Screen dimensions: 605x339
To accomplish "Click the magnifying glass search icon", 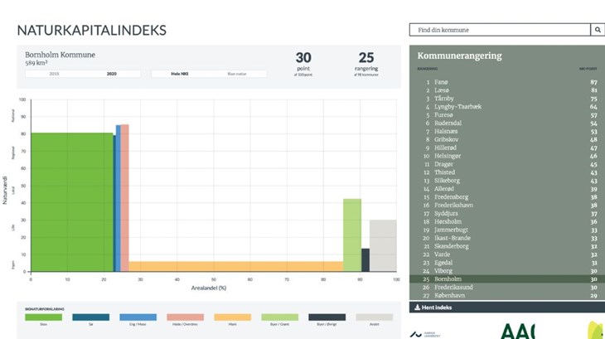I will pos(598,30).
